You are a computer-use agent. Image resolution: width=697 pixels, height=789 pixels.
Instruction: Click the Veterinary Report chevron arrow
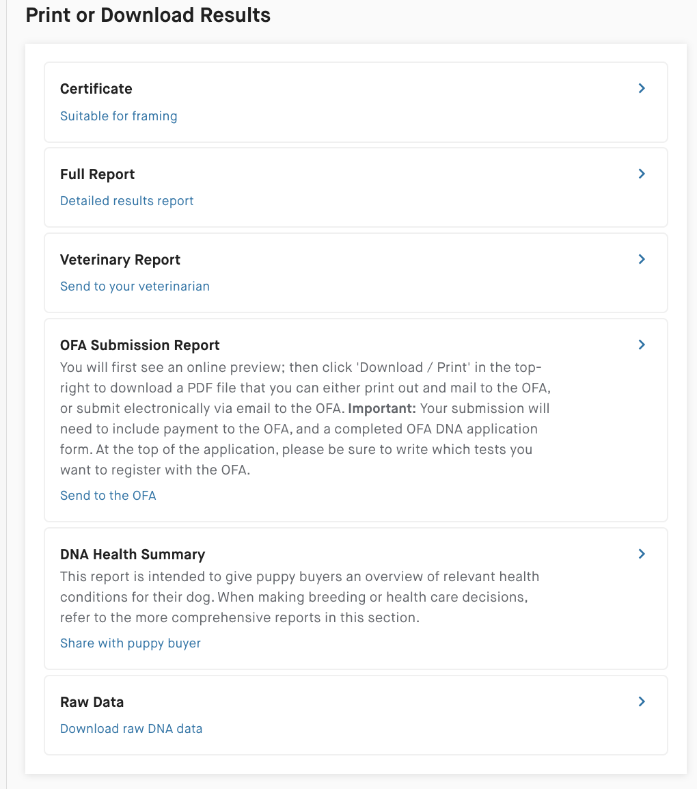point(642,259)
